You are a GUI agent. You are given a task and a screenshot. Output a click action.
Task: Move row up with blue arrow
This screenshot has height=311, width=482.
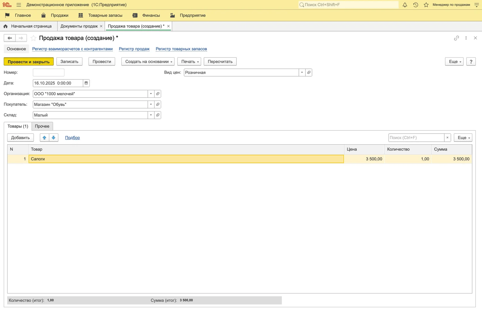(44, 138)
